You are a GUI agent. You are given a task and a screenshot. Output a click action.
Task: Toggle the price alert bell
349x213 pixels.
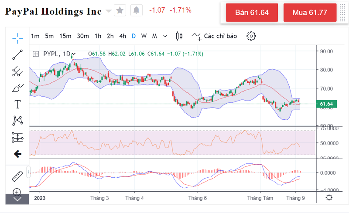[137, 10]
